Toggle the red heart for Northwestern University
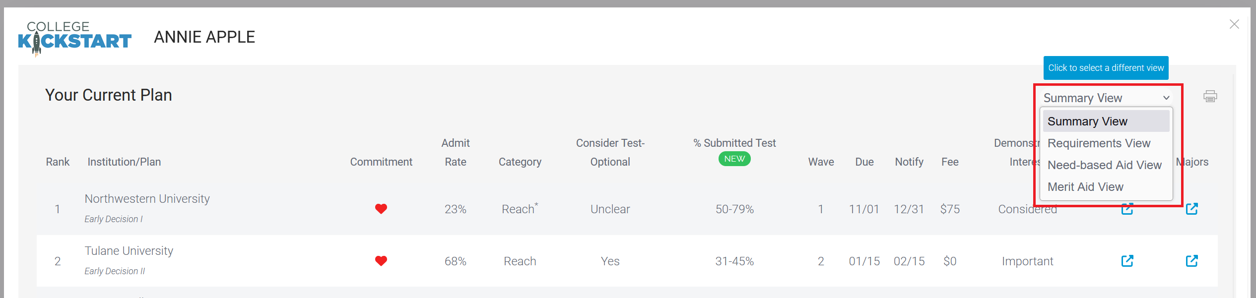The image size is (1256, 298). point(381,209)
